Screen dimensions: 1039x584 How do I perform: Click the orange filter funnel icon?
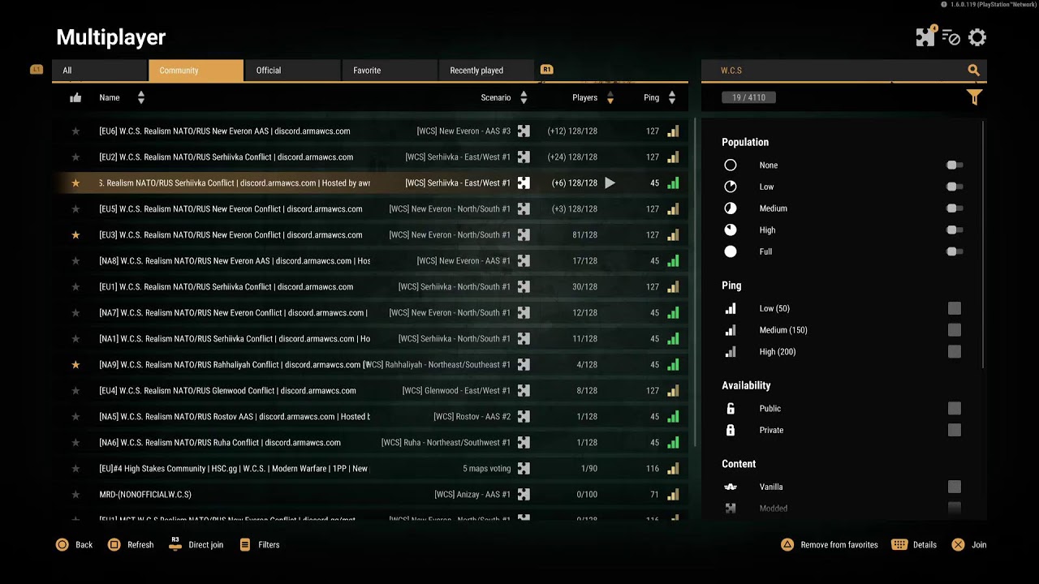975,97
